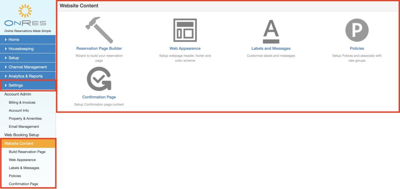The height and width of the screenshot is (189, 400).
Task: Click the 'Website Content' page heading
Action: 79,6
